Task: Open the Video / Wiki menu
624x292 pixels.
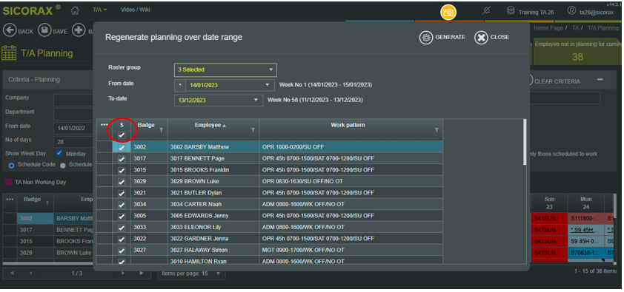Action: (136, 10)
